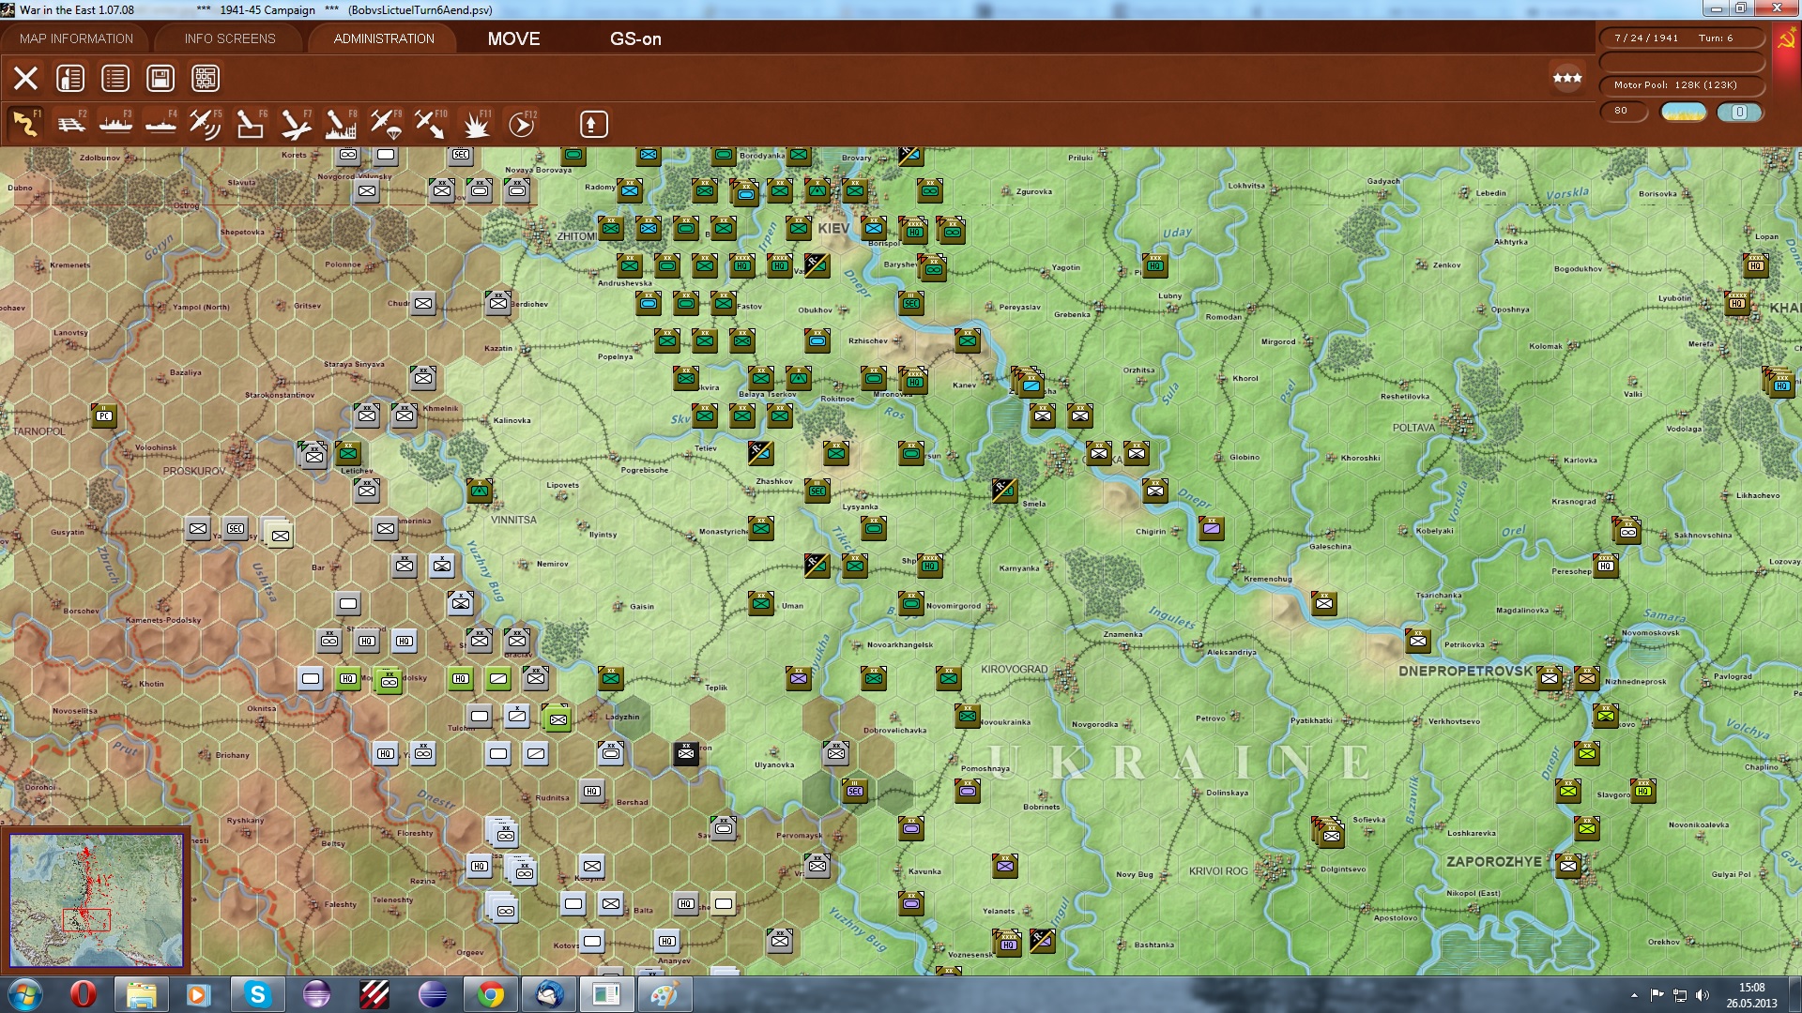
Task: Click the DNEPROPETROVSK city label
Action: (1465, 672)
